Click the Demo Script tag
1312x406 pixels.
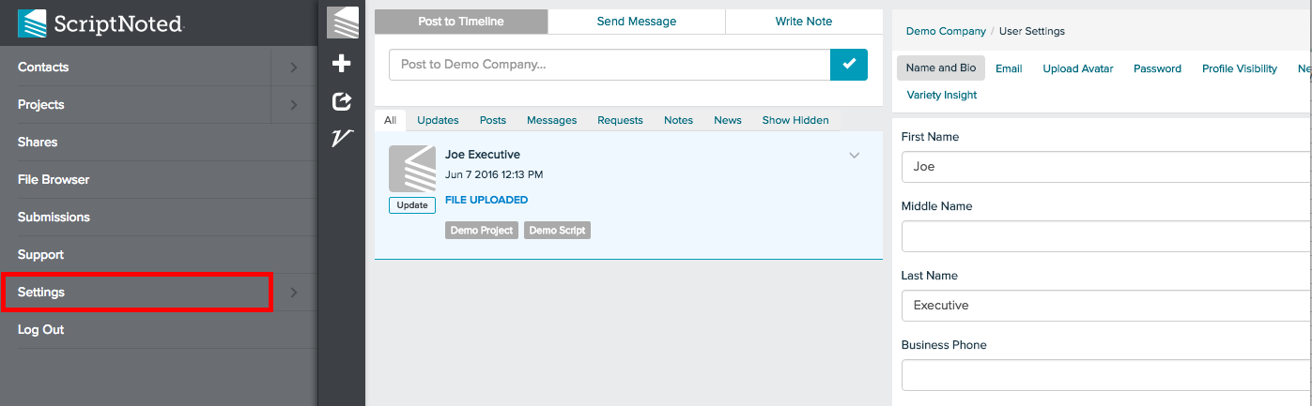point(558,230)
